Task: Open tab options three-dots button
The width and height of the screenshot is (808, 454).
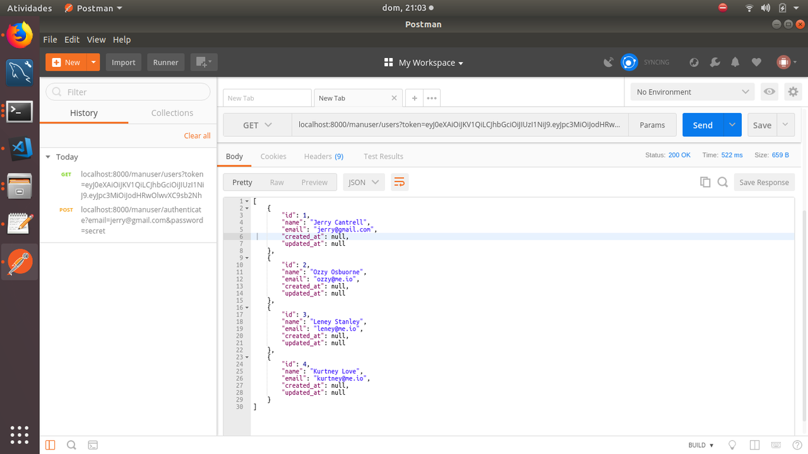Action: 432,98
